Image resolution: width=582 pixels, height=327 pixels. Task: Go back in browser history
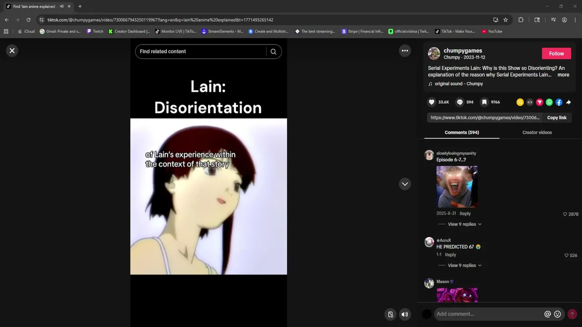pos(6,20)
